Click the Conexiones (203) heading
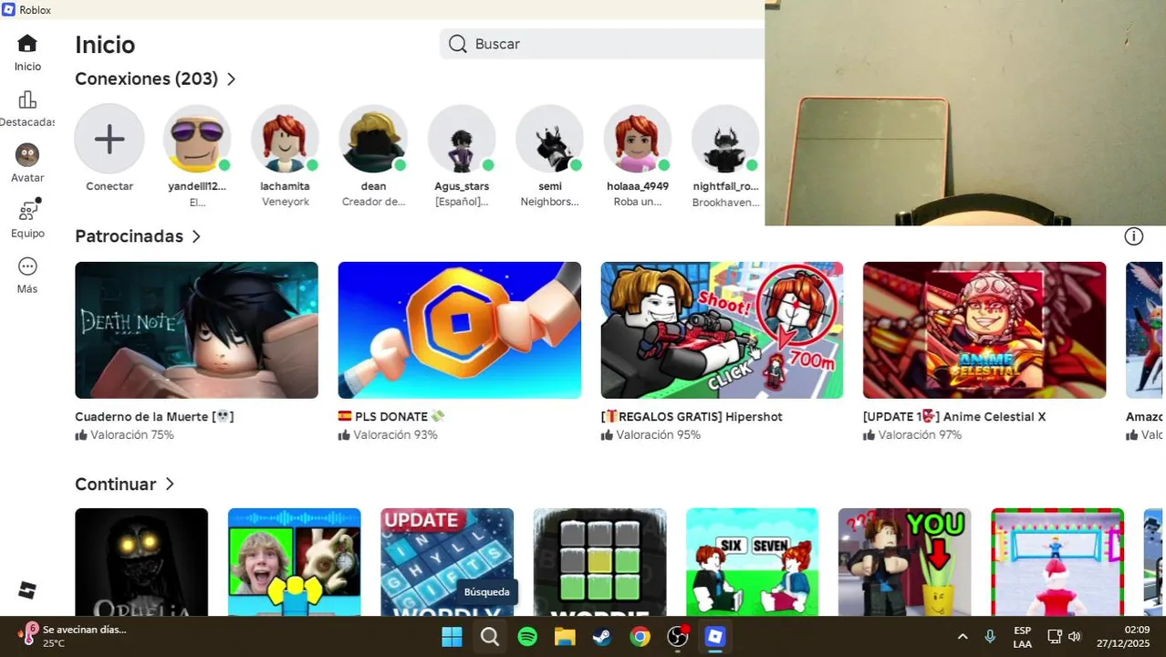Screen dimensions: 1166x657 tap(146, 79)
